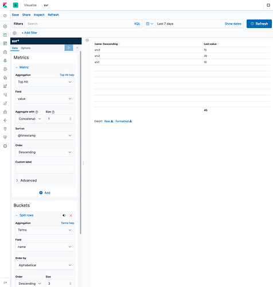Open the Dashboard app in the sidebar
The width and height of the screenshot is (273, 287).
pos(5,44)
